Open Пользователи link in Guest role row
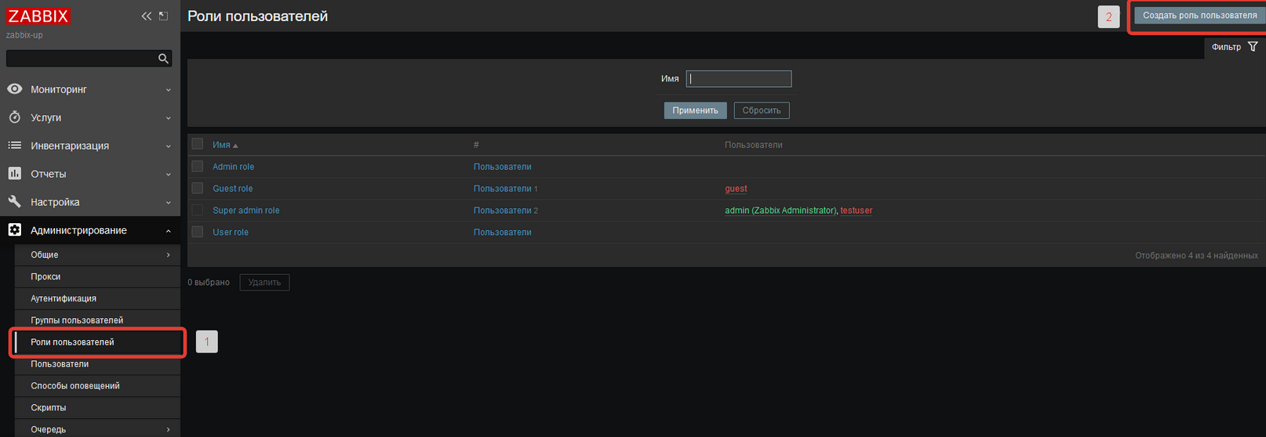This screenshot has height=437, width=1266. pos(502,189)
